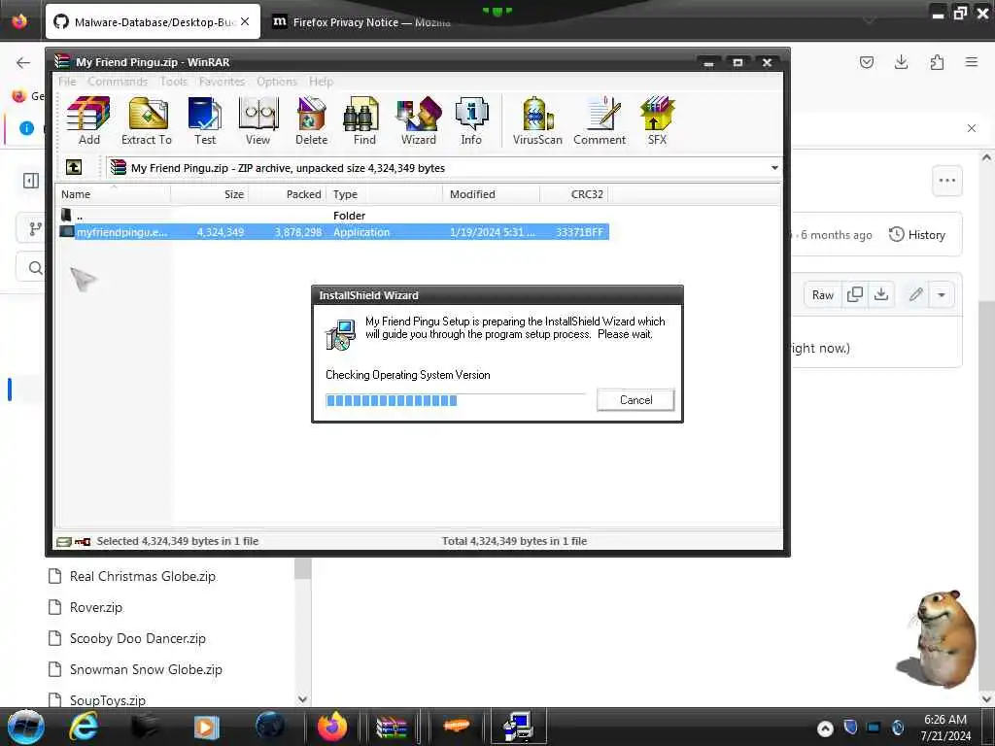Click the Windows Start orb

click(x=25, y=727)
